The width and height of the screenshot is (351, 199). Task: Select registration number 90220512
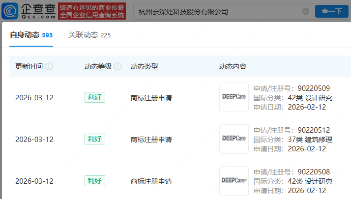coord(314,130)
